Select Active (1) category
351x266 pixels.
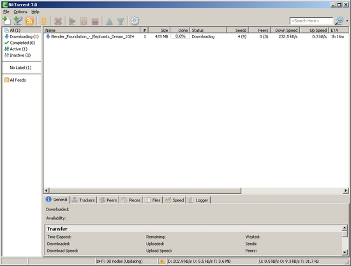(16, 49)
